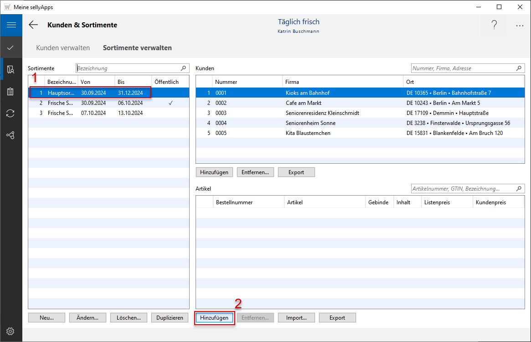Switch to Kunden verwalten tab

click(63, 47)
